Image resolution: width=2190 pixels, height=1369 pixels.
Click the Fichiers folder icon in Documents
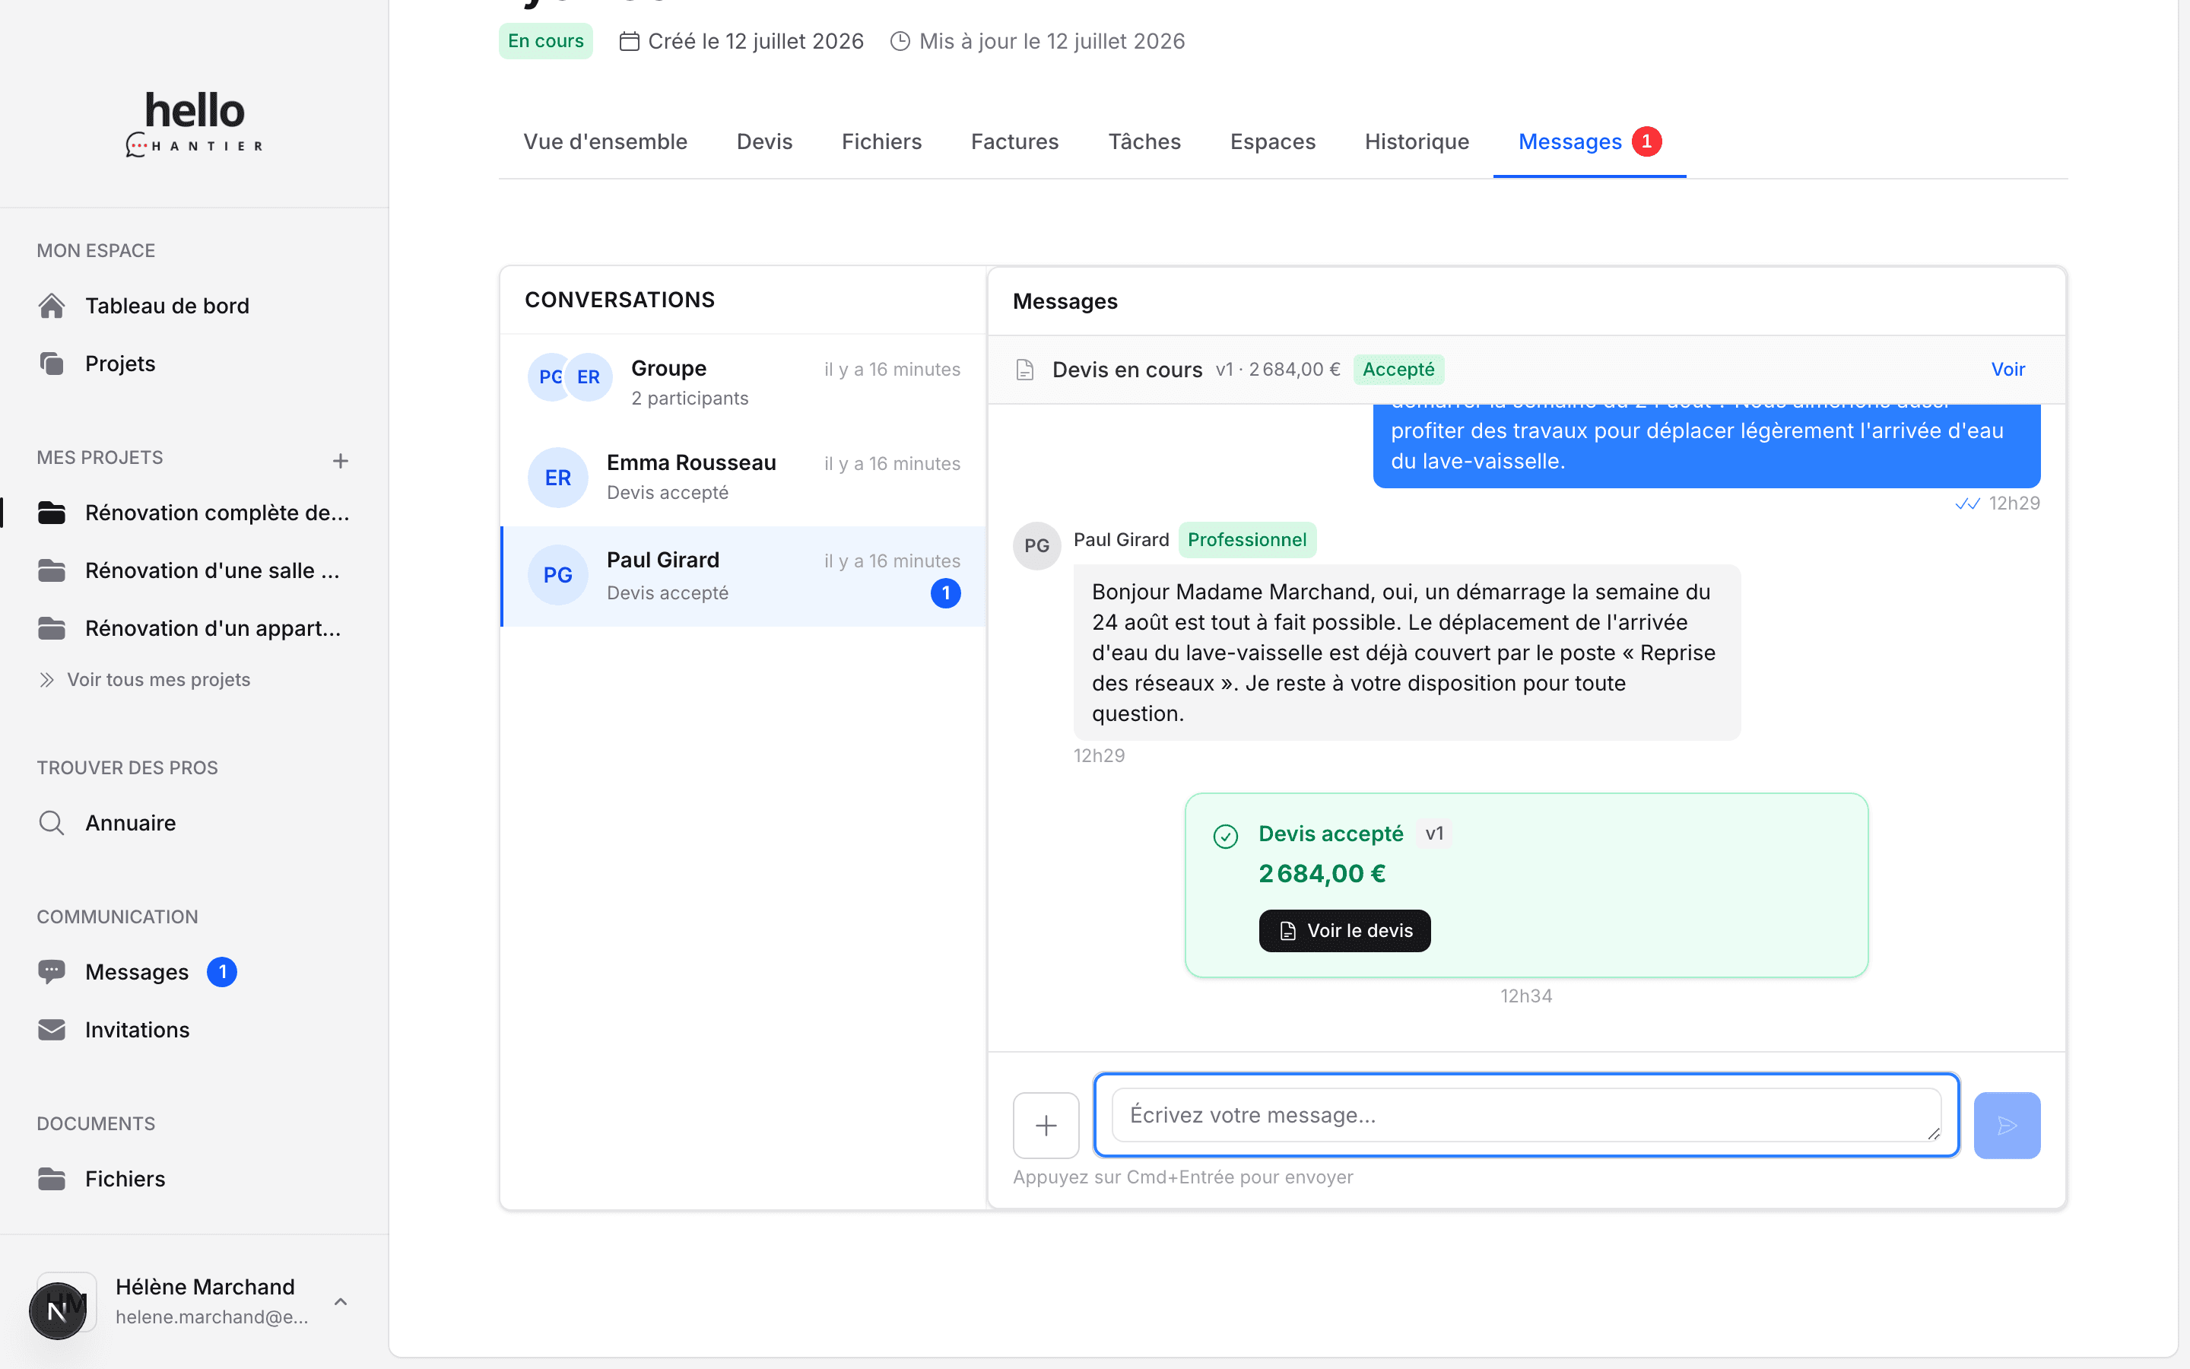[52, 1179]
